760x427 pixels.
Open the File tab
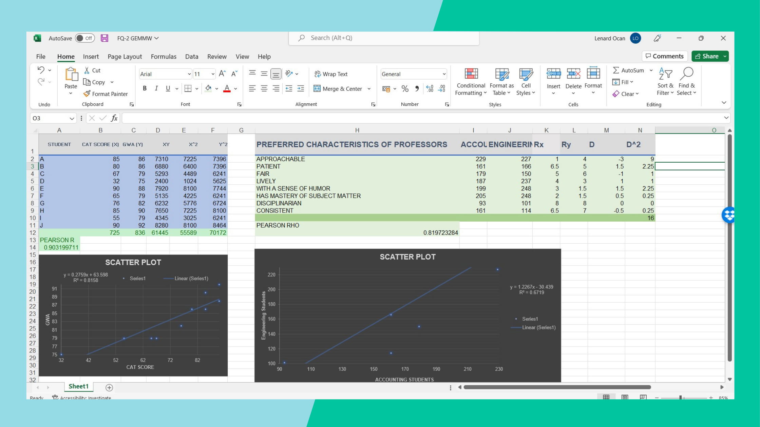41,57
